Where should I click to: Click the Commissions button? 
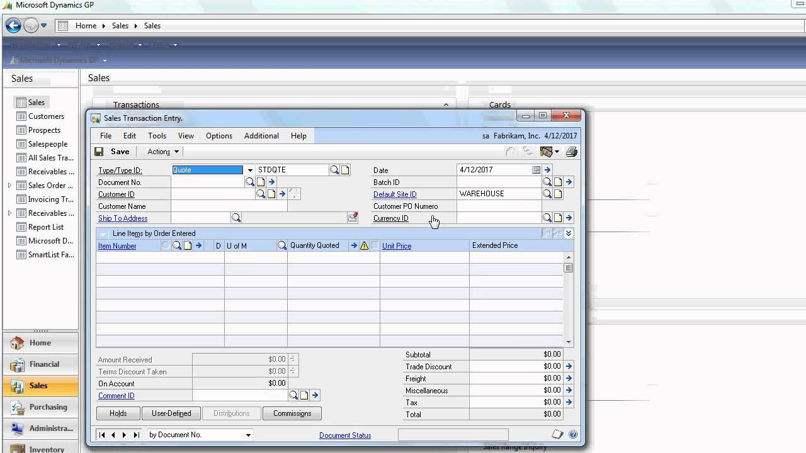point(292,413)
